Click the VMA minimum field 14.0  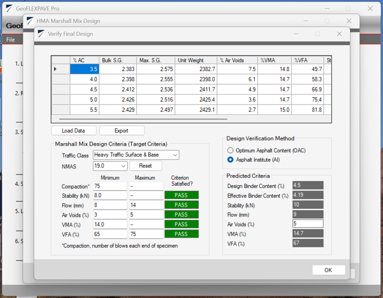coord(110,224)
